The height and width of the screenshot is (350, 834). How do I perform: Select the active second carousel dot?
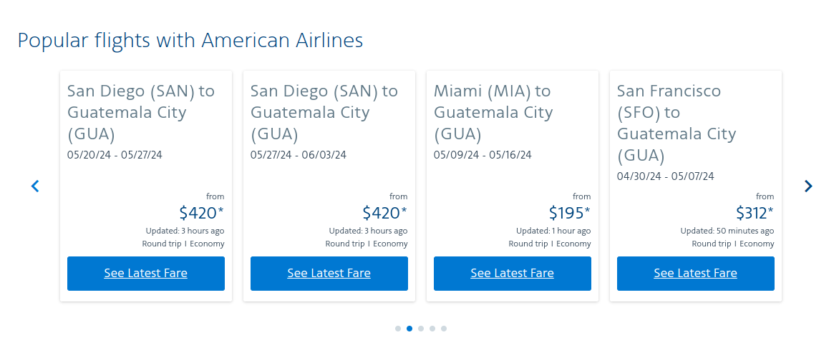pyautogui.click(x=409, y=329)
